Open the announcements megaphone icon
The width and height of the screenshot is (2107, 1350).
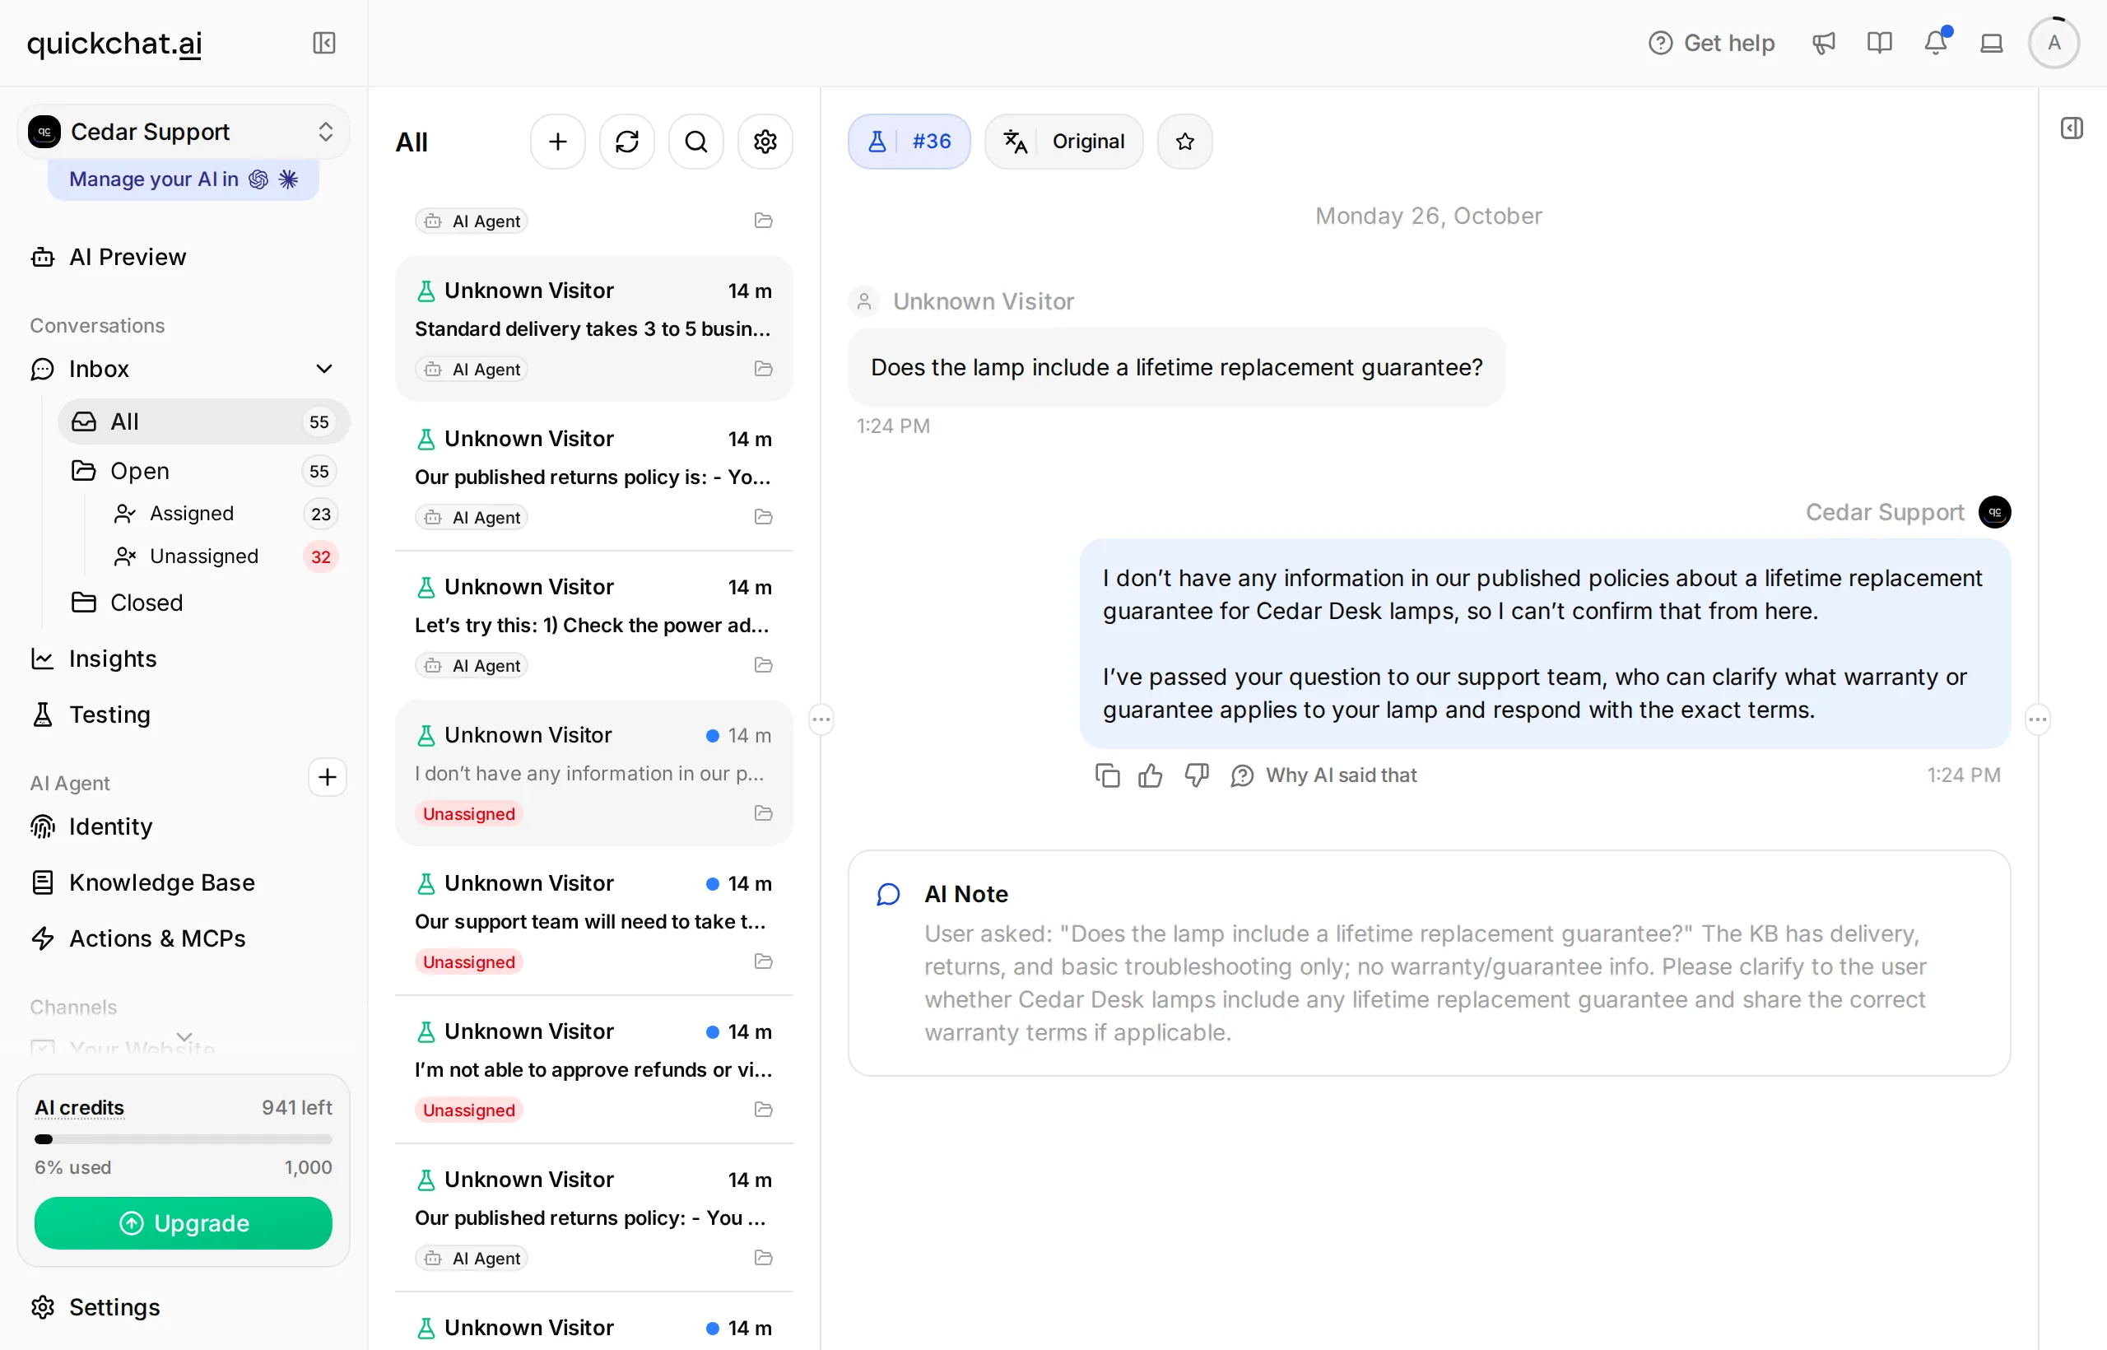[1823, 43]
